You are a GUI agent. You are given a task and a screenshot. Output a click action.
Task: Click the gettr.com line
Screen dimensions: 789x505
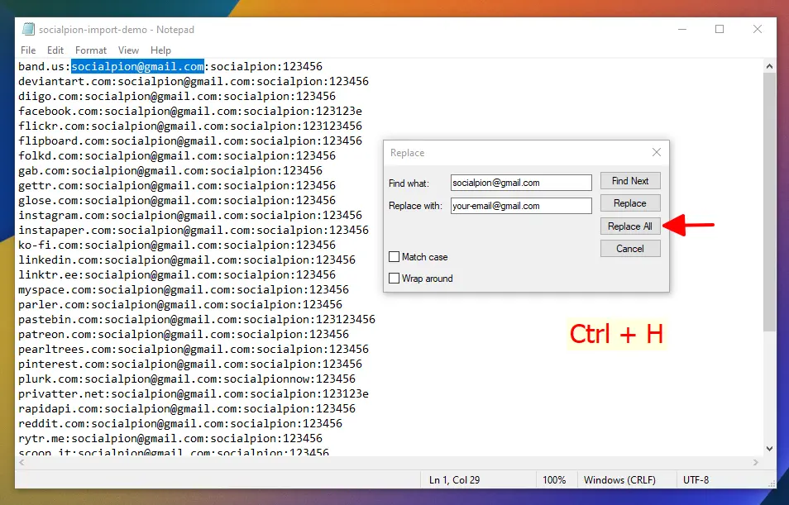[177, 186]
